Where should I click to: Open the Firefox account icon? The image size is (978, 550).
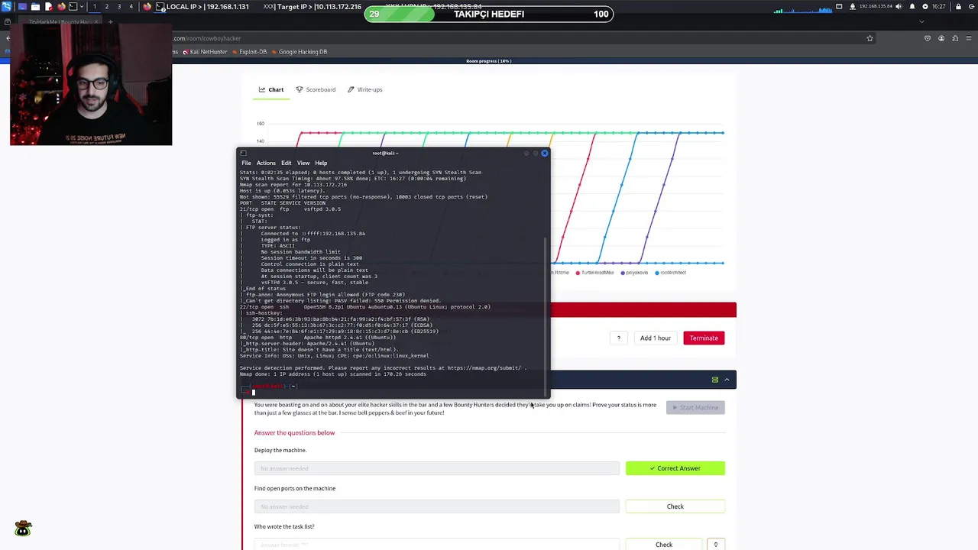pyautogui.click(x=941, y=38)
